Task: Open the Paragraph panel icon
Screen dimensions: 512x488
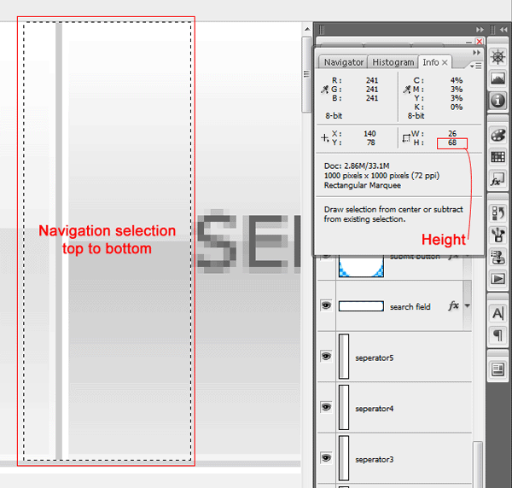Action: [497, 335]
